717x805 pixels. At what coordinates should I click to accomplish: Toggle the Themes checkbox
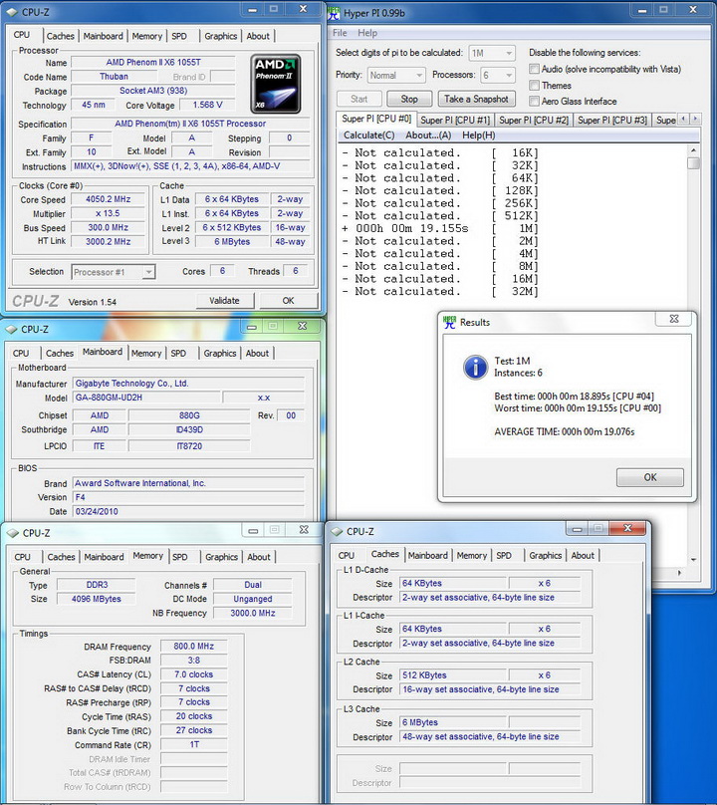[535, 86]
